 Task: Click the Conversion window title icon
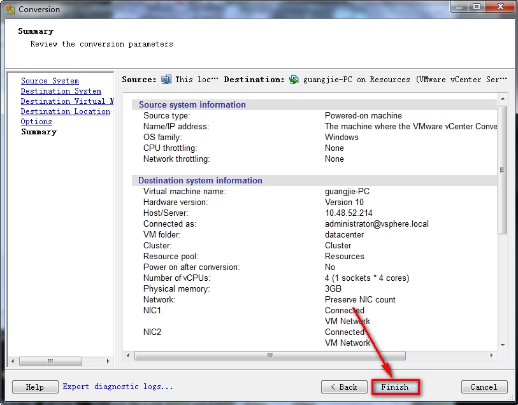[10, 10]
